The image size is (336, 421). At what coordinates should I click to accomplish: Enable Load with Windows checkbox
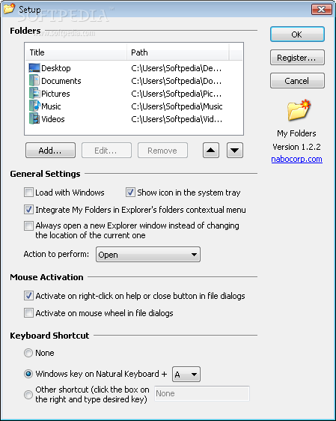click(x=28, y=193)
